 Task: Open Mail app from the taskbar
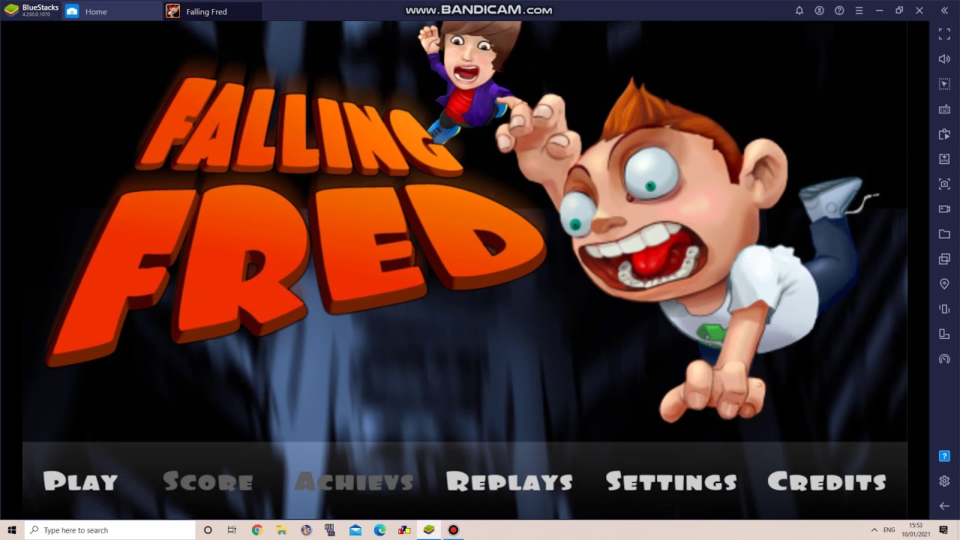tap(355, 530)
